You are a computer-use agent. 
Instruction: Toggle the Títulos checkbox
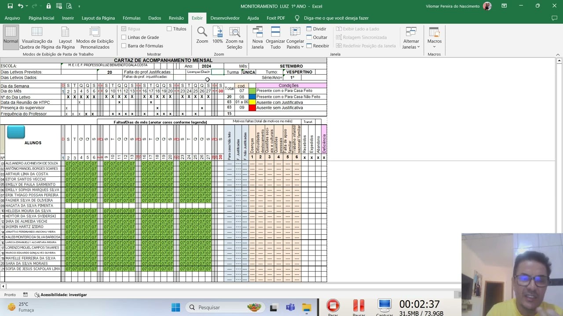(x=169, y=29)
